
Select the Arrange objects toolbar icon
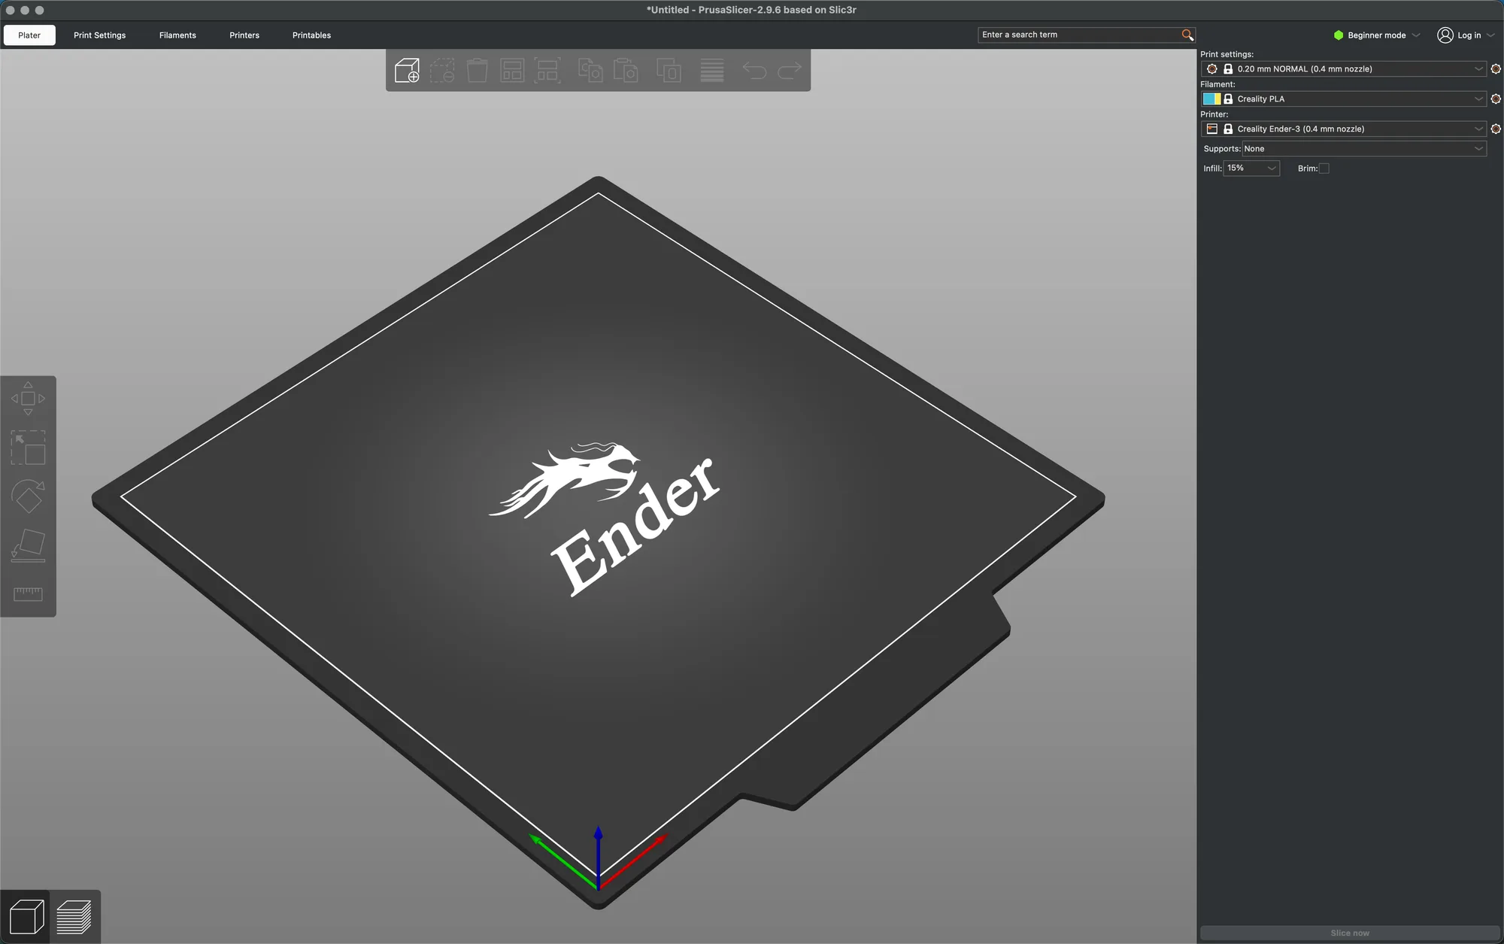point(512,71)
